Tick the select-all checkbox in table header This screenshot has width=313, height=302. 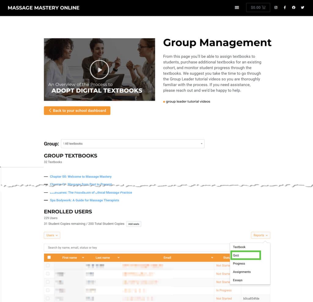pyautogui.click(x=49, y=257)
